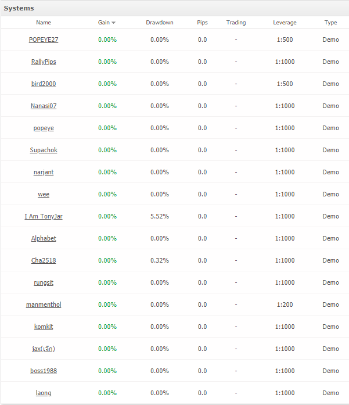Open the RallyPips system link
The image size is (349, 405).
44,62
